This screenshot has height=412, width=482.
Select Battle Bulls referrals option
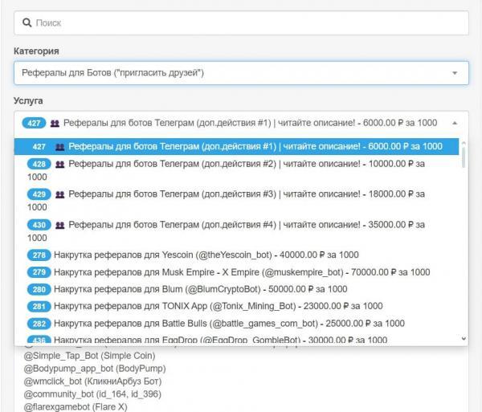(236, 323)
